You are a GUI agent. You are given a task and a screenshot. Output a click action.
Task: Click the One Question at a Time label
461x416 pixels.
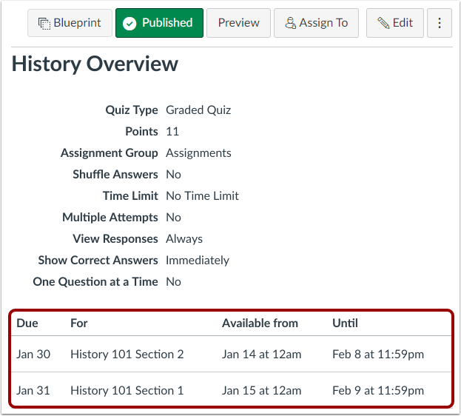pyautogui.click(x=95, y=282)
